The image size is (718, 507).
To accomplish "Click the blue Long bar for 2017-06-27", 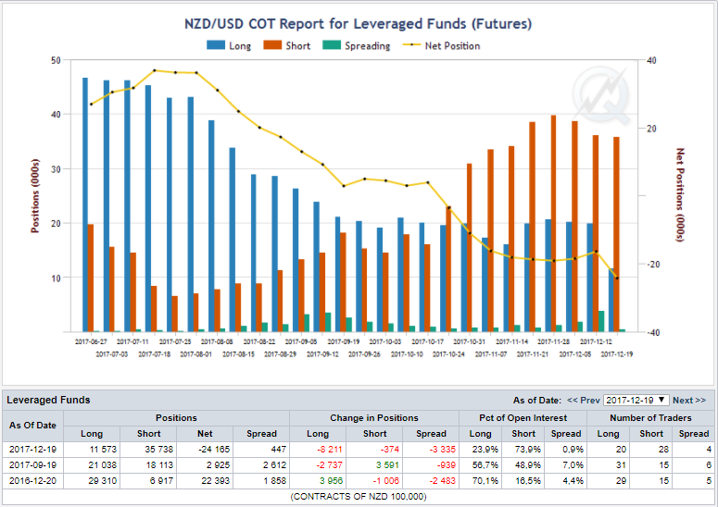I will click(85, 204).
